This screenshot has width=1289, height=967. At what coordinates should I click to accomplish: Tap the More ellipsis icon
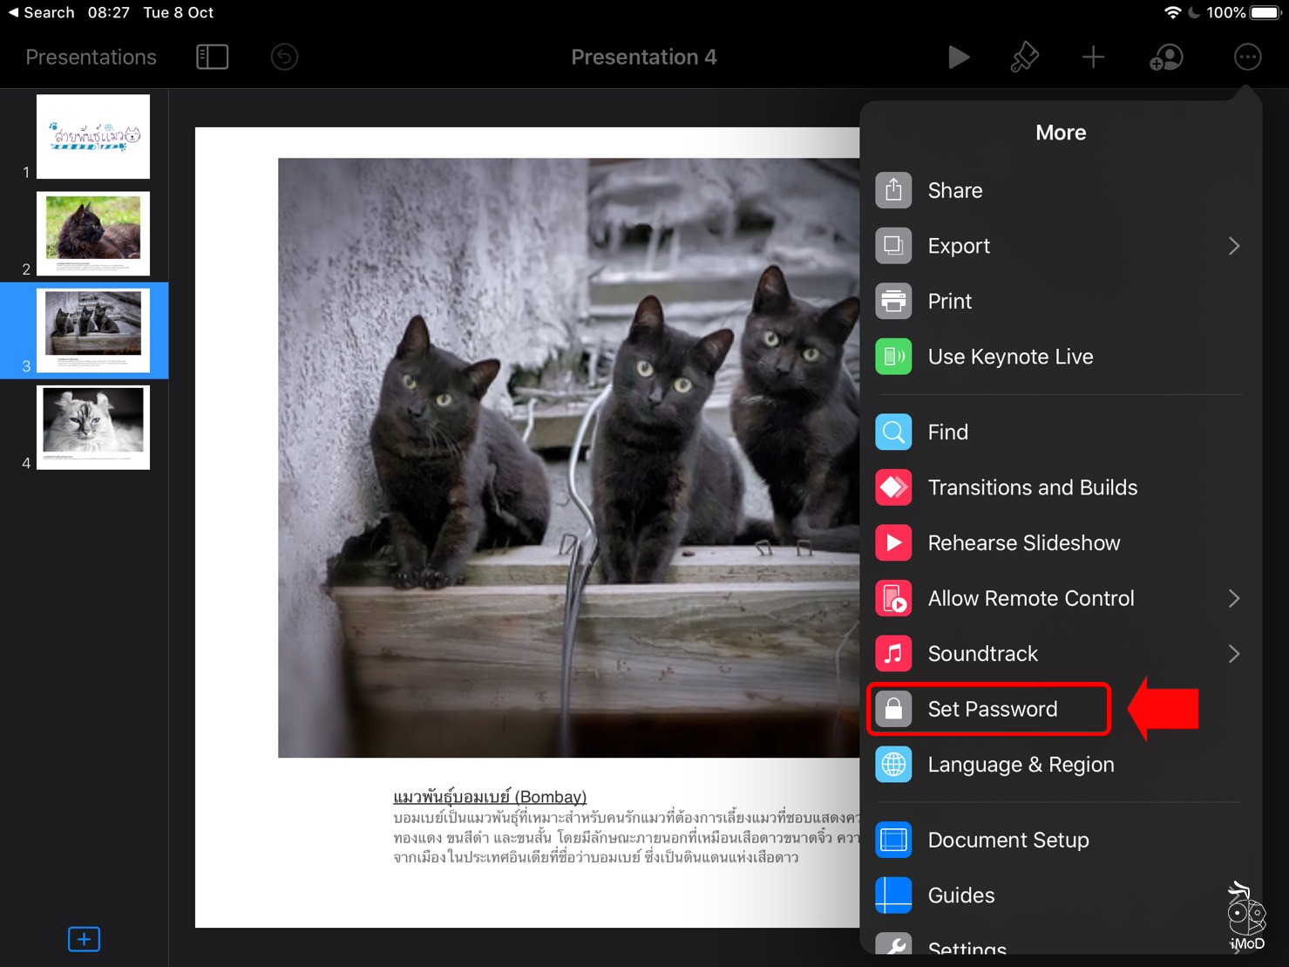1247,58
